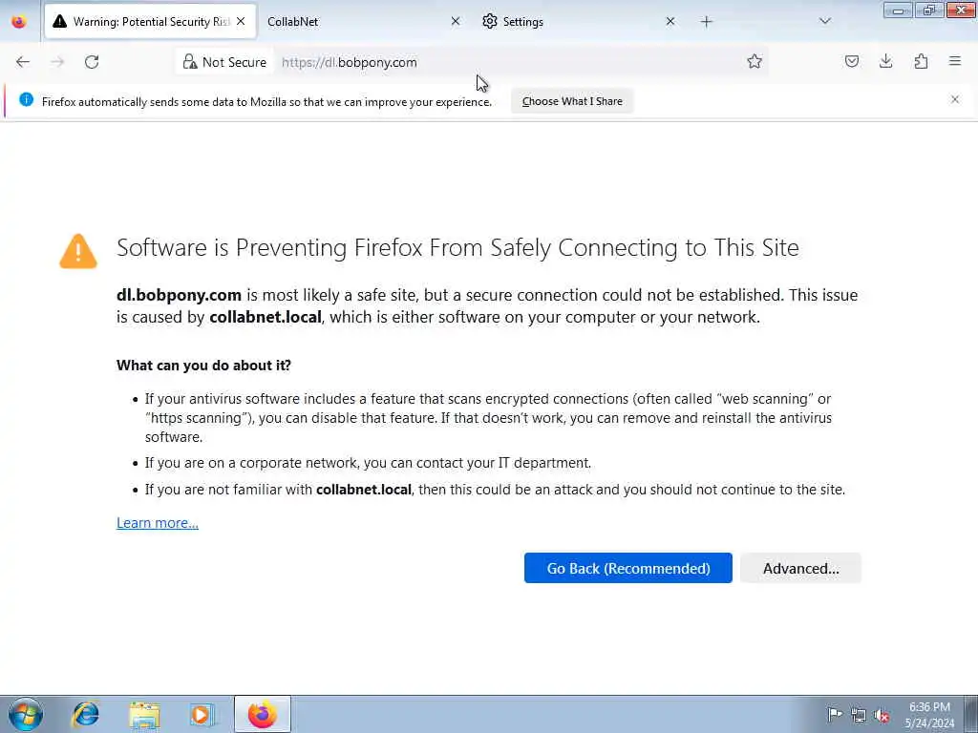Switch to the Settings tab
The image size is (978, 733).
pyautogui.click(x=578, y=22)
